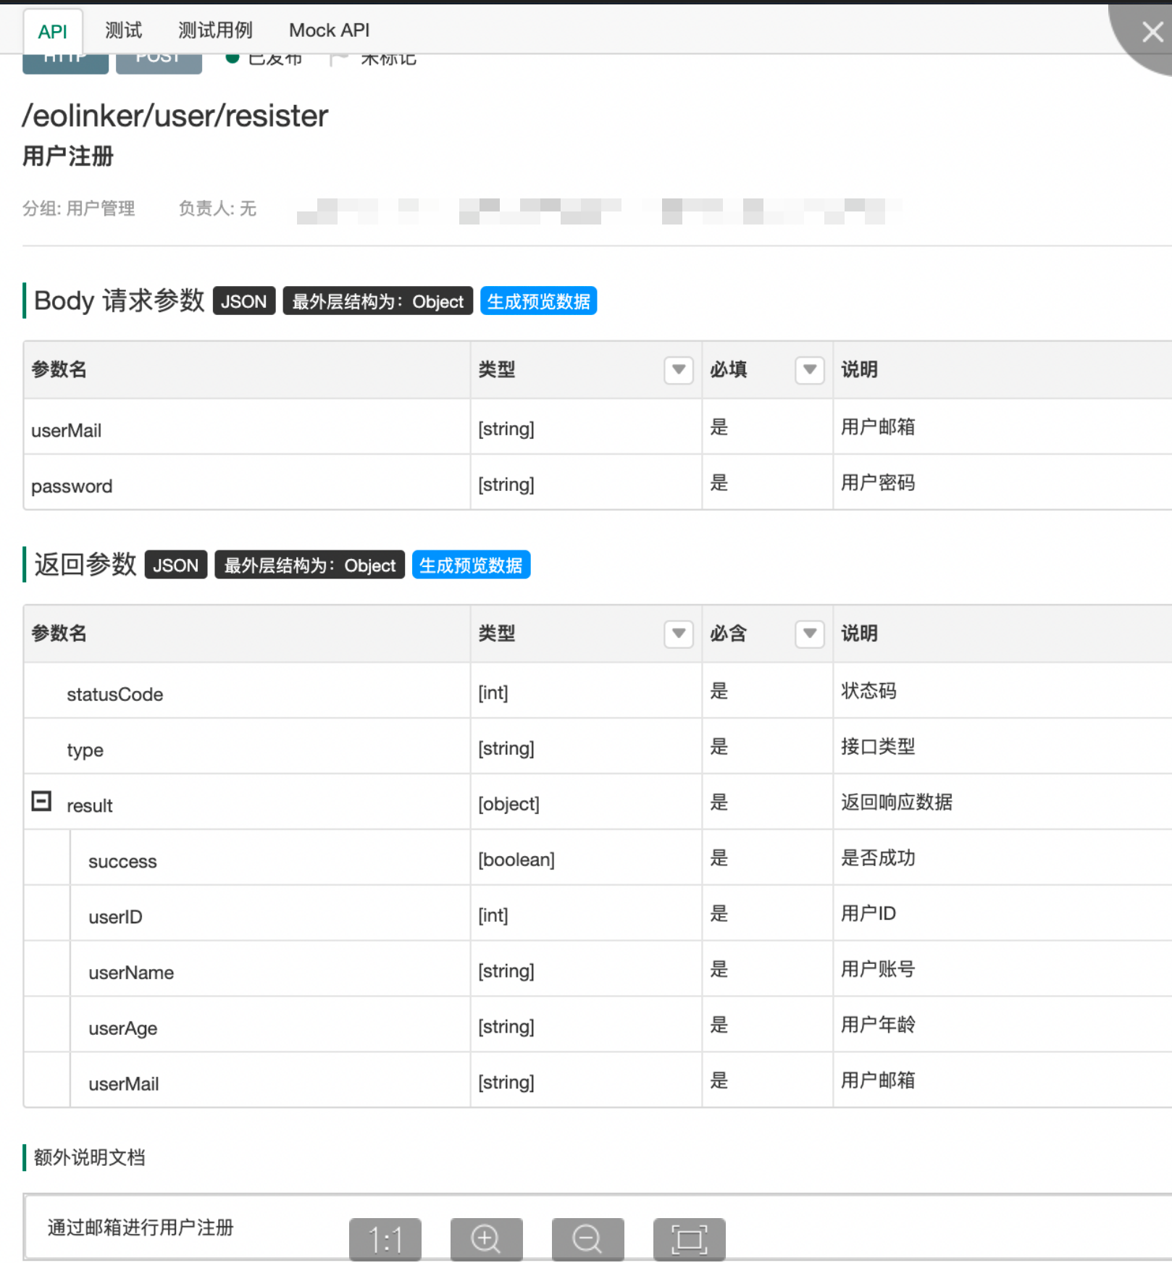This screenshot has height=1263, width=1172.
Task: Click the 用户注册 API title
Action: (x=68, y=156)
